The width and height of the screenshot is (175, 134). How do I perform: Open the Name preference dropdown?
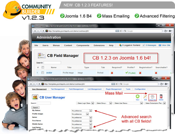82,118
